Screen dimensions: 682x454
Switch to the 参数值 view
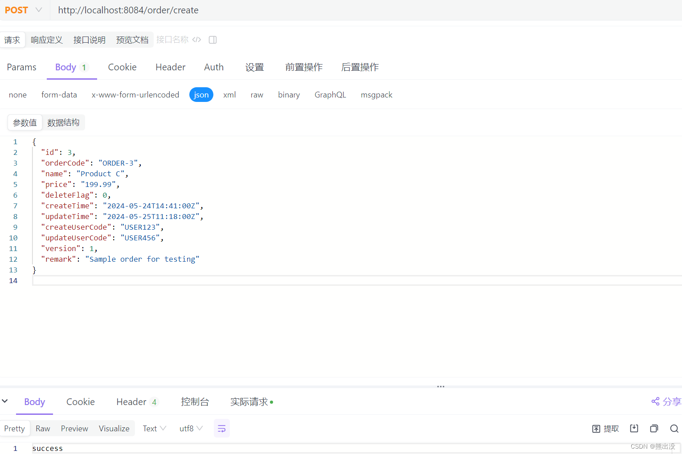pyautogui.click(x=25, y=122)
